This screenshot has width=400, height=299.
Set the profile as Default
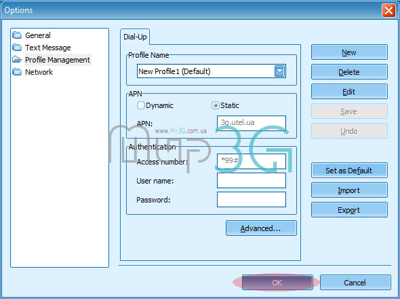click(x=349, y=171)
